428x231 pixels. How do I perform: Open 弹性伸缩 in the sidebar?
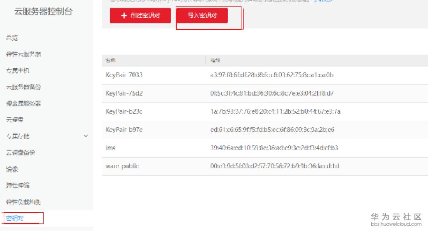coord(18,186)
